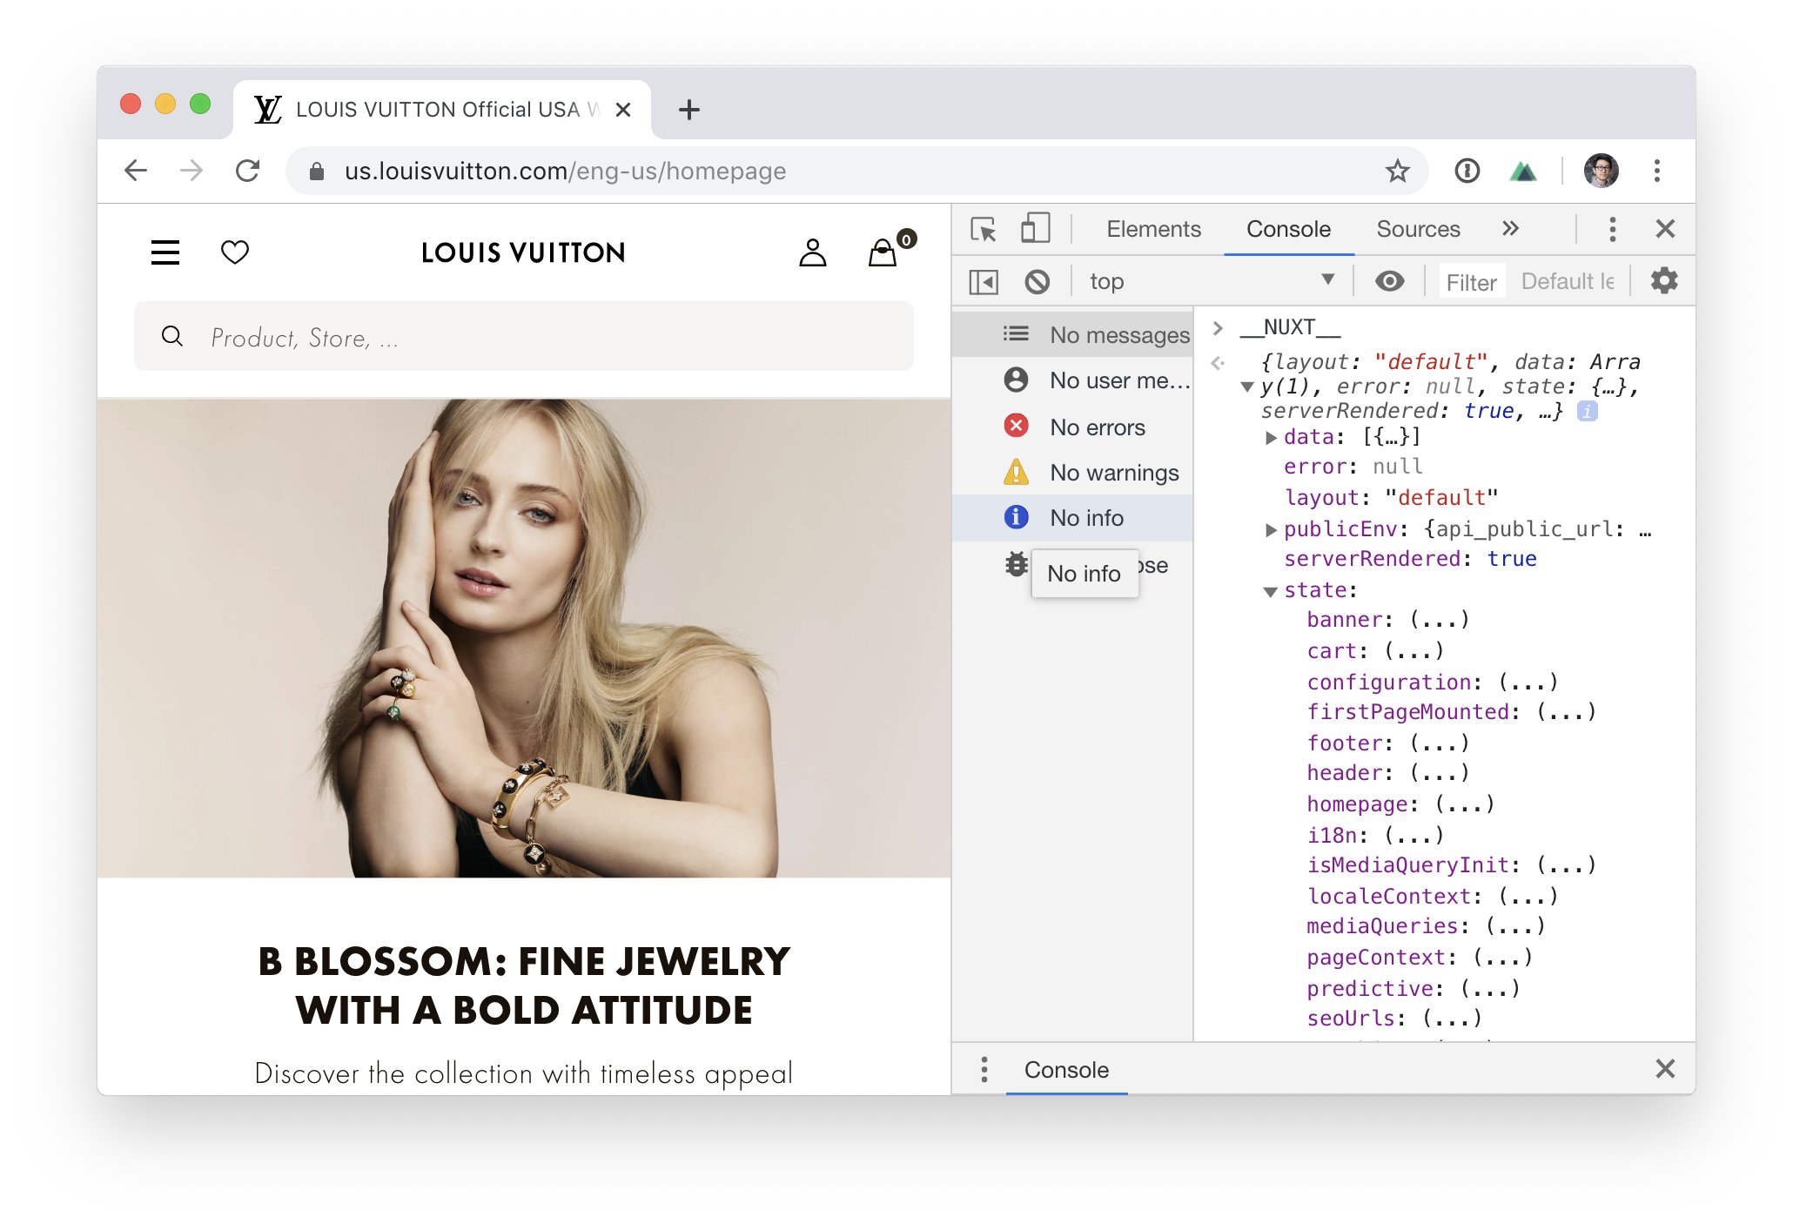Viewport: 1793px width, 1224px height.
Task: Open the Default levels dropdown
Action: (x=1568, y=281)
